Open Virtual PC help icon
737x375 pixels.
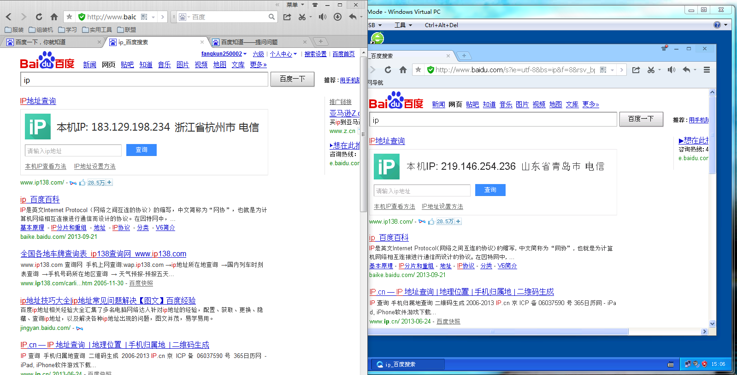(717, 25)
